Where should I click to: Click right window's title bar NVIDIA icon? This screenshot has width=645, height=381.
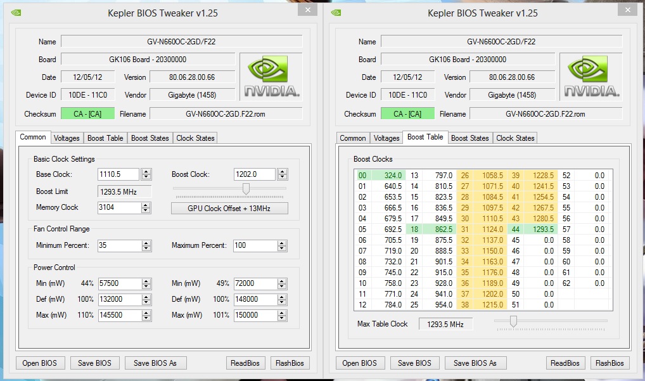pos(336,12)
